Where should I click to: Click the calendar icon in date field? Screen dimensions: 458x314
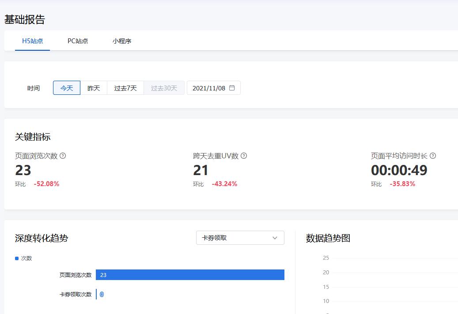(x=232, y=88)
